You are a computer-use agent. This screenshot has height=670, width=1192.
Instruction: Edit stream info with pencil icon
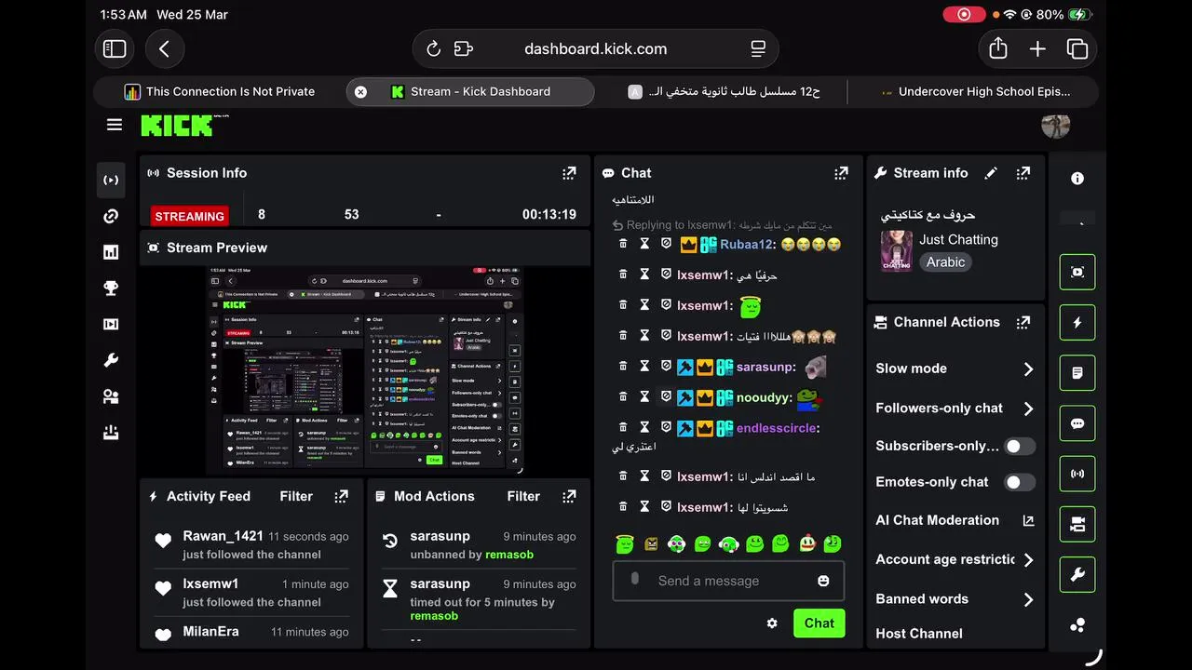(991, 173)
